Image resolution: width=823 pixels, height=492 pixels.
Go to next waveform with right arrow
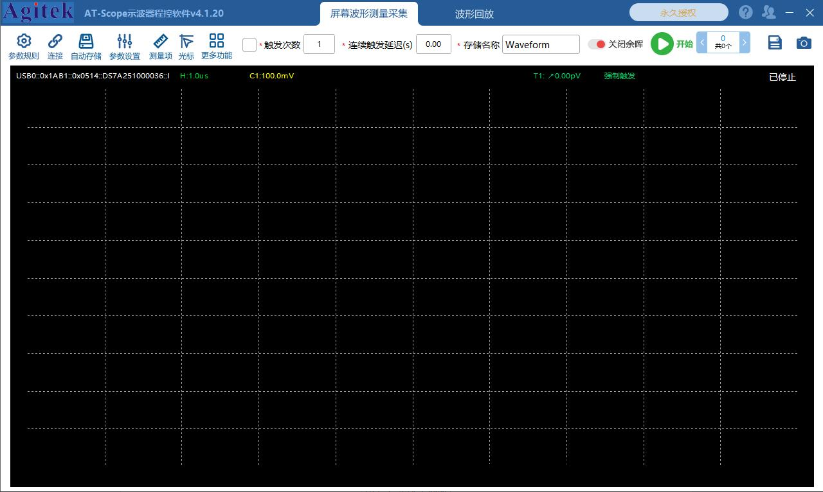click(745, 43)
